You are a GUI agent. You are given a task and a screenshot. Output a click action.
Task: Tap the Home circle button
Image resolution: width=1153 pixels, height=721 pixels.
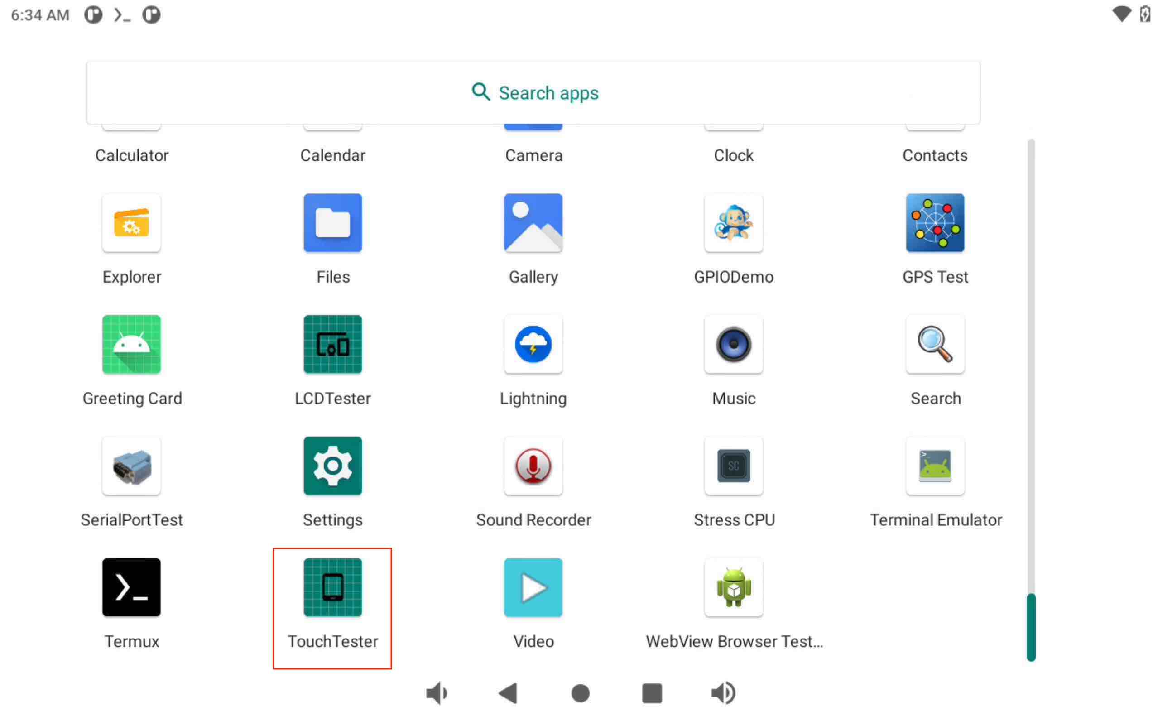point(580,693)
